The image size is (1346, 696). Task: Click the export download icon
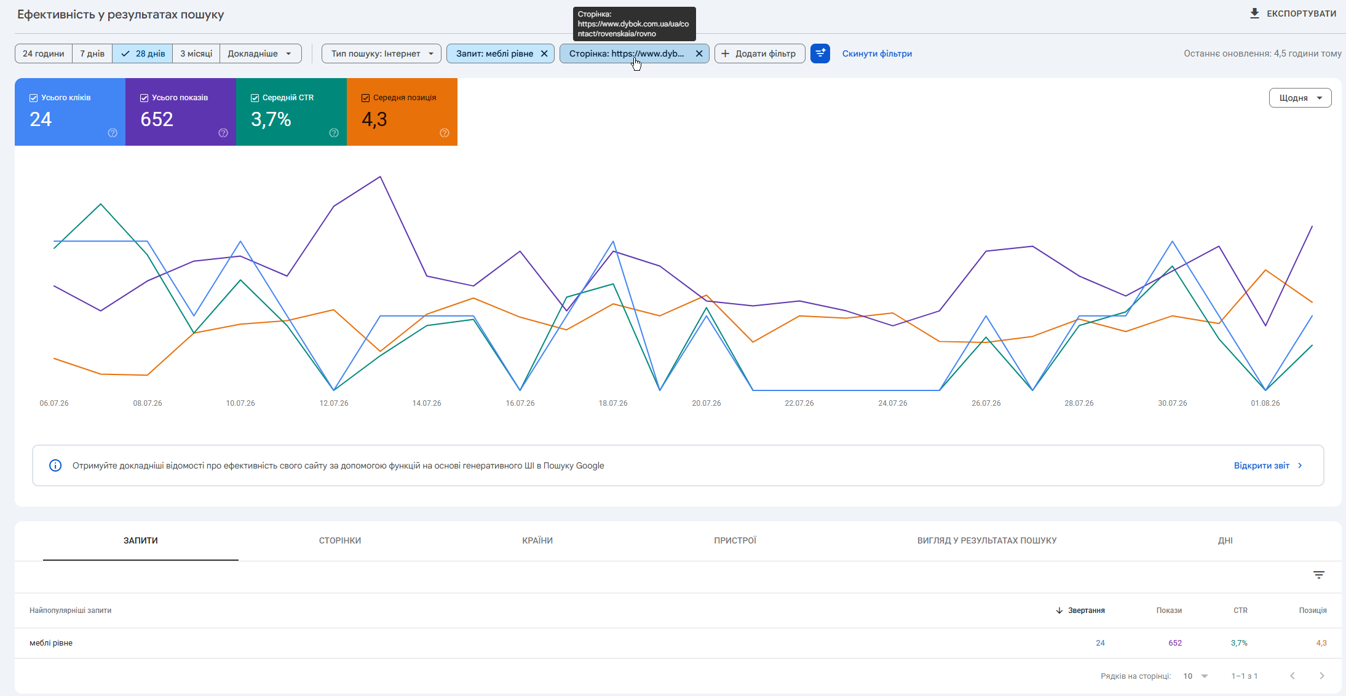pyautogui.click(x=1254, y=14)
